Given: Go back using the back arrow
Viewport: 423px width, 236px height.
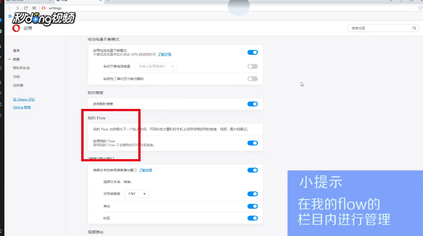Looking at the screenshot, I should click(9, 8).
